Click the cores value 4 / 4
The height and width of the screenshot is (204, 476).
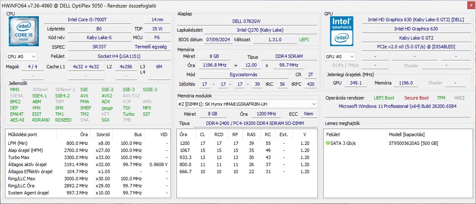32,67
